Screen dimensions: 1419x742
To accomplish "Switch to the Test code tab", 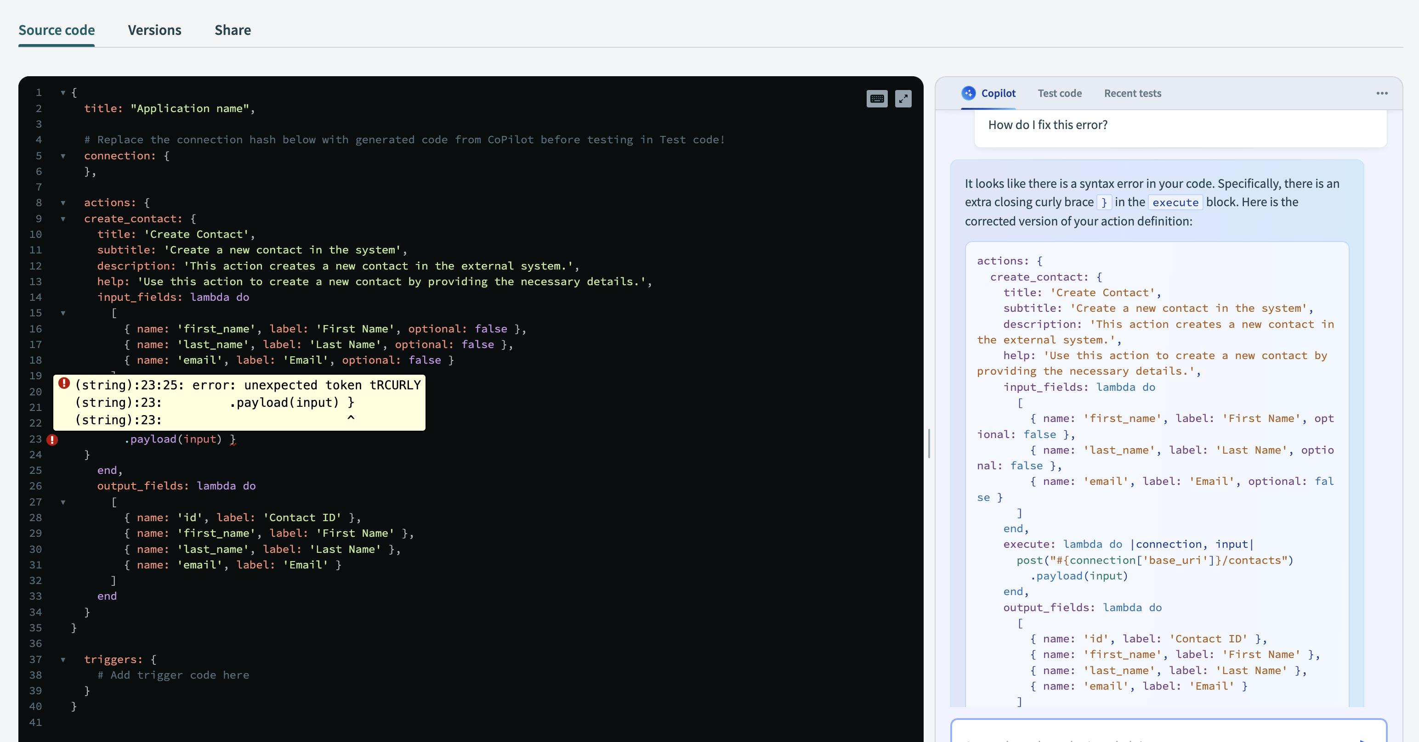I will coord(1059,93).
